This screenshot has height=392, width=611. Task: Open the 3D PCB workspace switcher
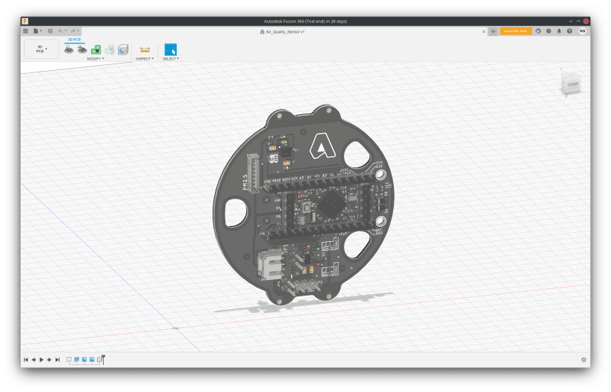pos(41,49)
